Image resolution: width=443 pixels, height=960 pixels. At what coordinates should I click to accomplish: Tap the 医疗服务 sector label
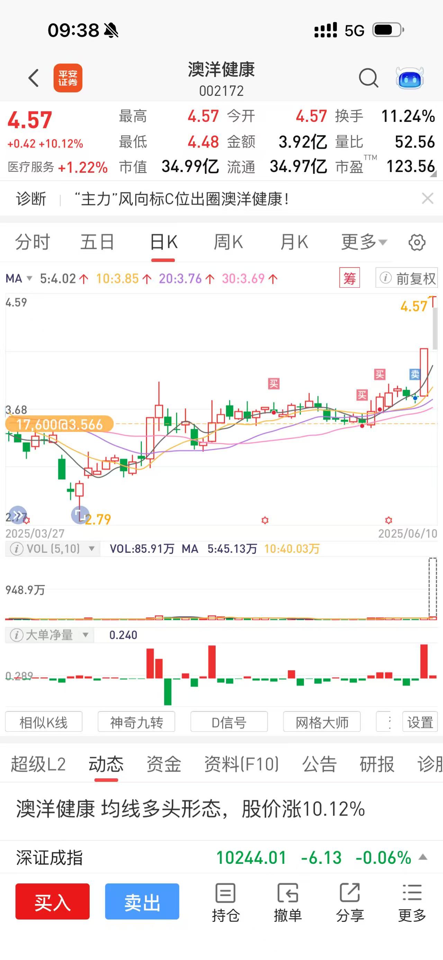(x=31, y=167)
